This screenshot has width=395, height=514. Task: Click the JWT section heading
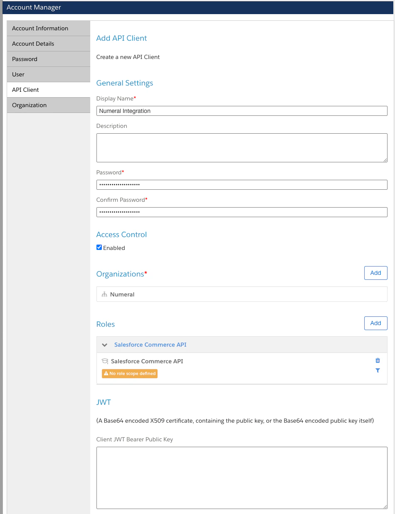[104, 402]
